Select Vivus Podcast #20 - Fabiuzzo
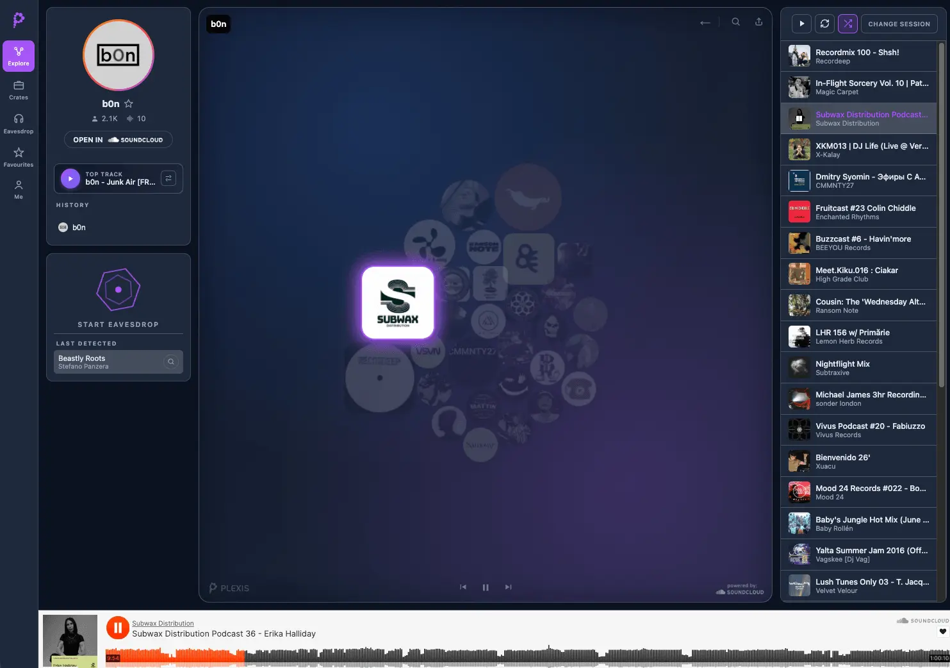Image resolution: width=950 pixels, height=668 pixels. click(858, 430)
